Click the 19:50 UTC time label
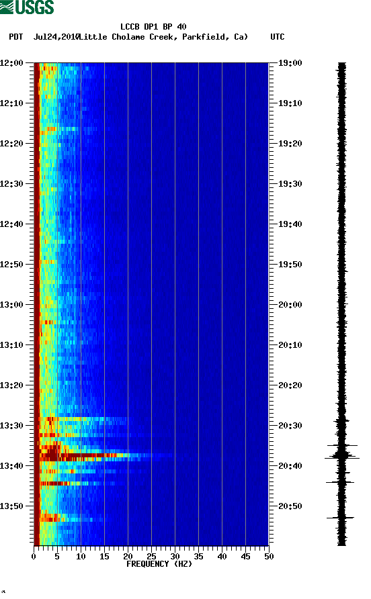Image resolution: width=371 pixels, height=599 pixels. (290, 265)
